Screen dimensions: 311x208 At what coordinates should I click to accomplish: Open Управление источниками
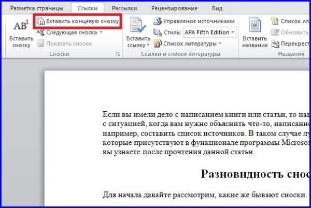[x=194, y=21]
